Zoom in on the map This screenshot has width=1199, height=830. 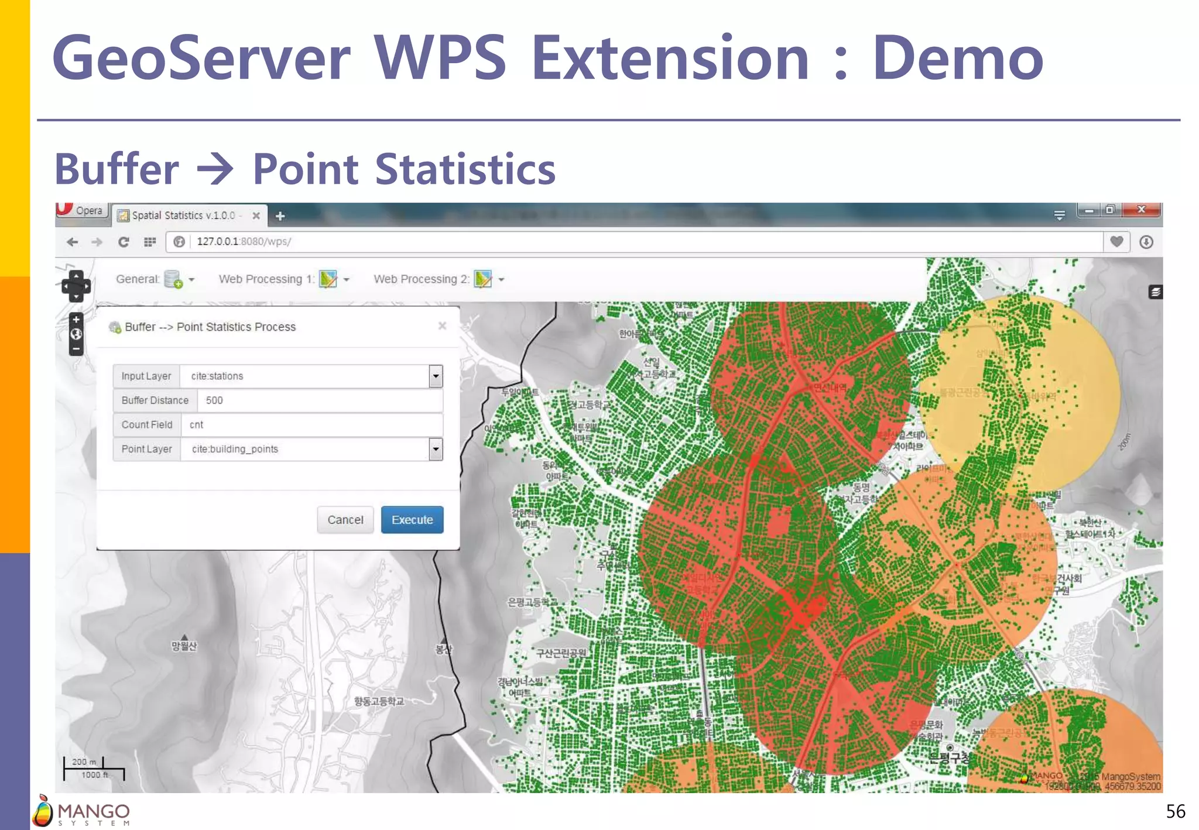click(76, 320)
